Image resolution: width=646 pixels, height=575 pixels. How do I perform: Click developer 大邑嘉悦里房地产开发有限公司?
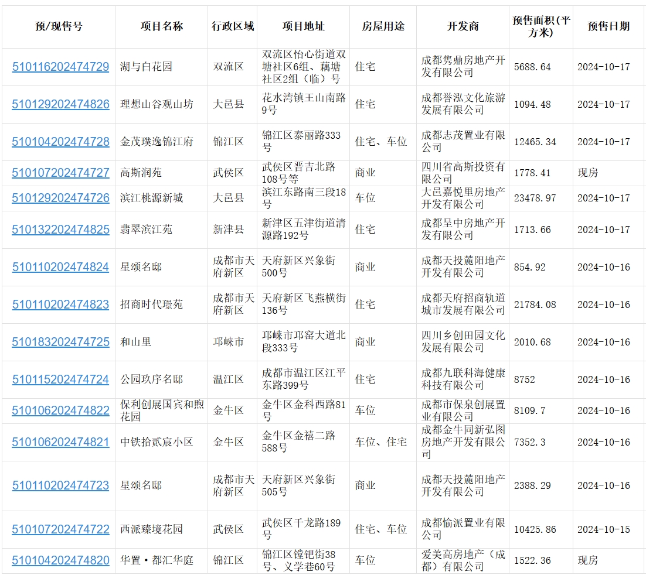pyautogui.click(x=463, y=198)
